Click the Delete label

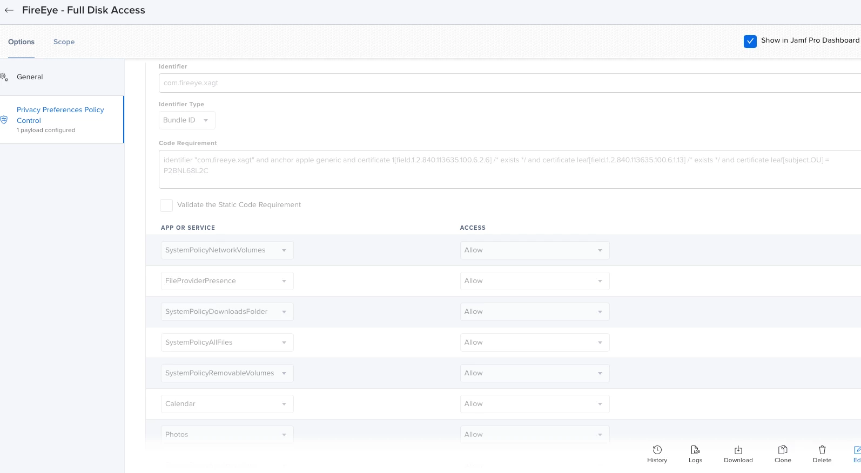(822, 461)
